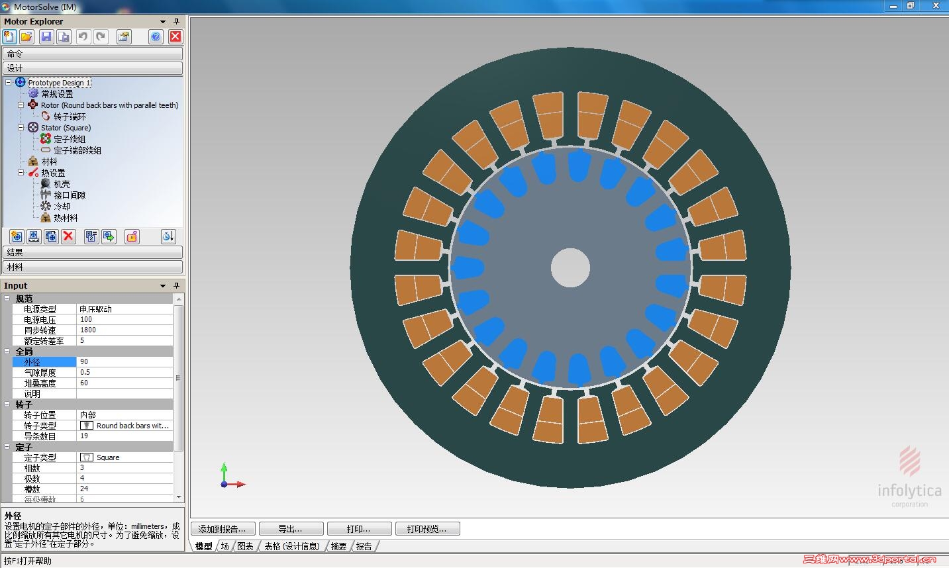949x568 pixels.
Task: Click the design sizing ruler icon
Action: pyautogui.click(x=34, y=236)
